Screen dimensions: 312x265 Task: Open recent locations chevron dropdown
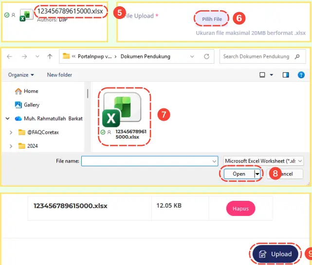click(37, 56)
